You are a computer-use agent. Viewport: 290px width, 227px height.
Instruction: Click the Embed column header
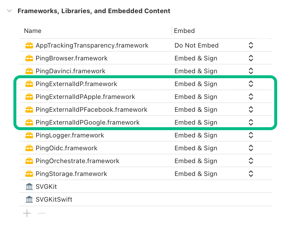click(184, 31)
